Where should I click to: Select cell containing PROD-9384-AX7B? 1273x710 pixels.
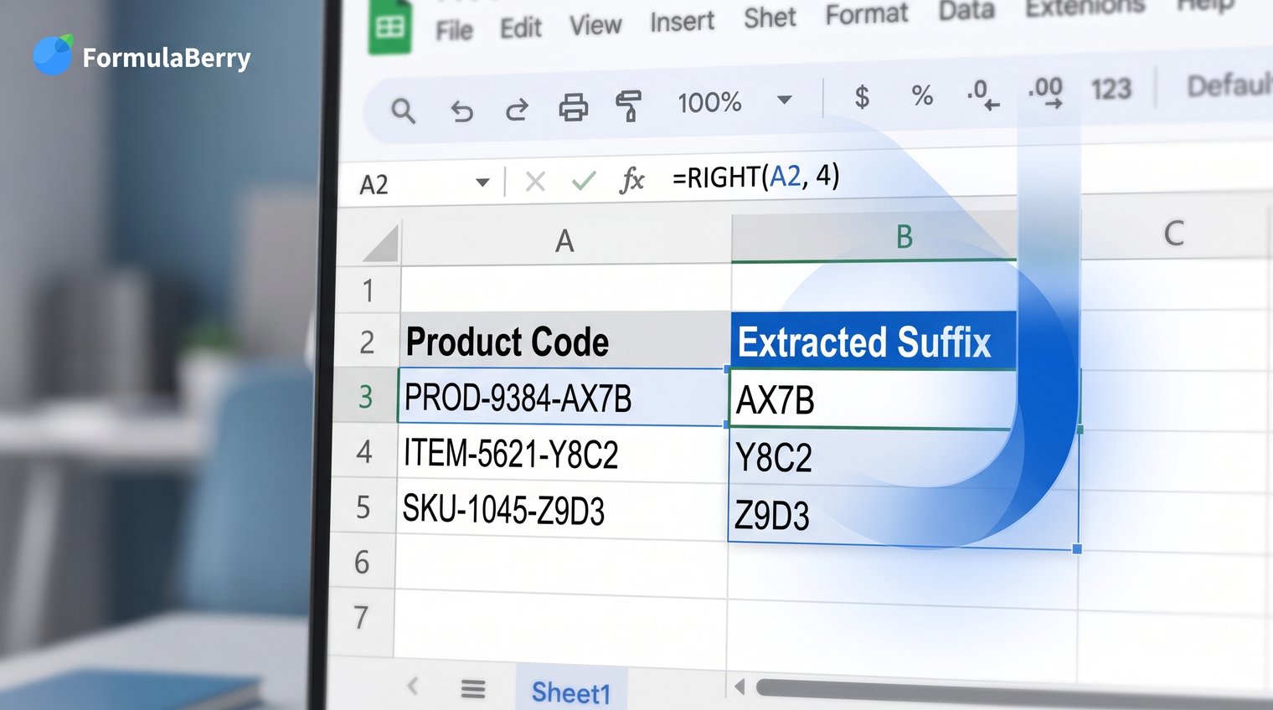(x=563, y=397)
